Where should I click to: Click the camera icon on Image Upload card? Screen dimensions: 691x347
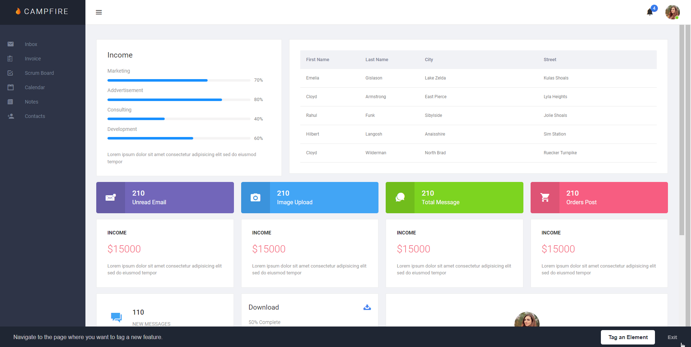click(x=256, y=197)
